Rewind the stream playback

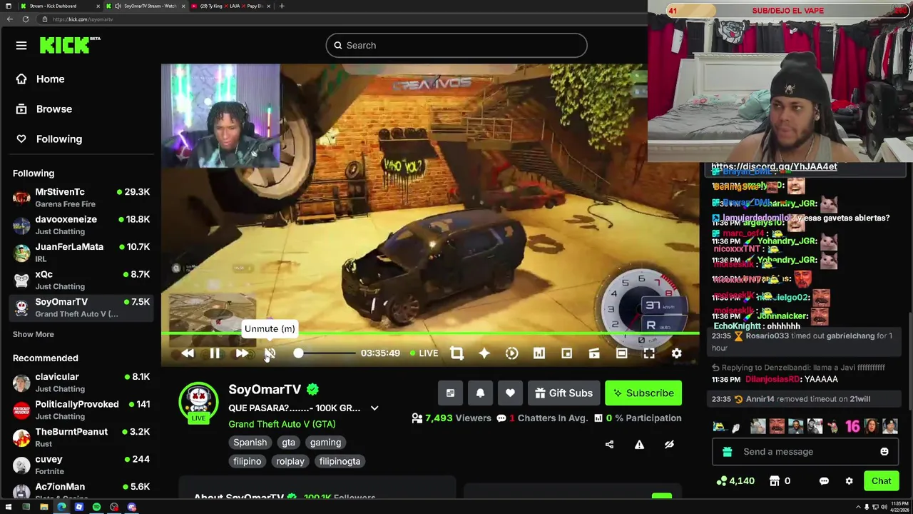point(188,353)
